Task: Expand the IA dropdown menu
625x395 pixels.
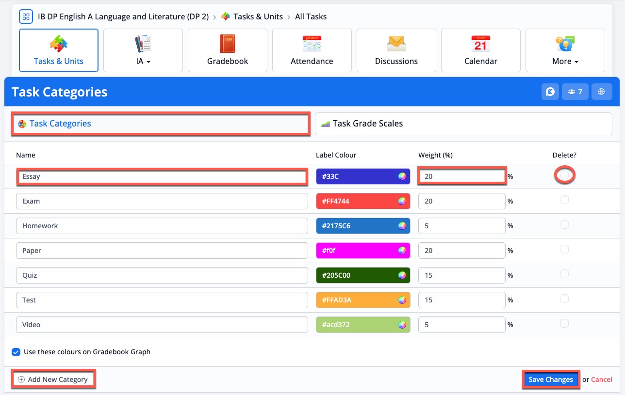Action: (143, 50)
